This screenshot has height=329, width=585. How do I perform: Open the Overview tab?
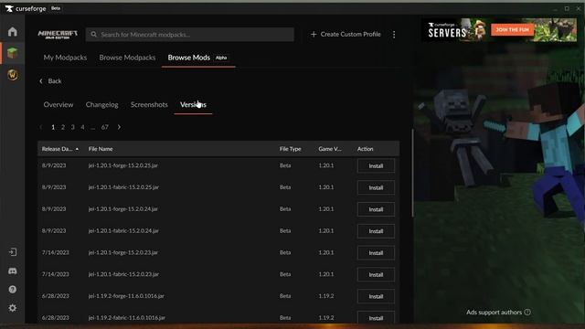click(x=58, y=105)
